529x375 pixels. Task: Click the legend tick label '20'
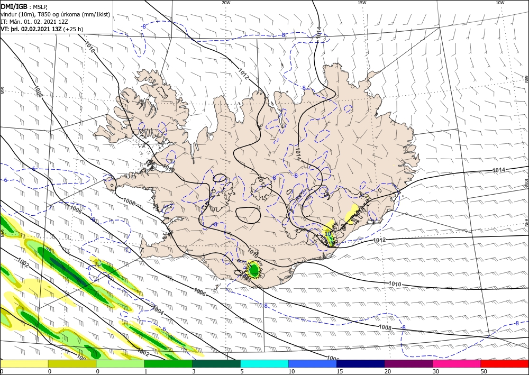click(388, 371)
